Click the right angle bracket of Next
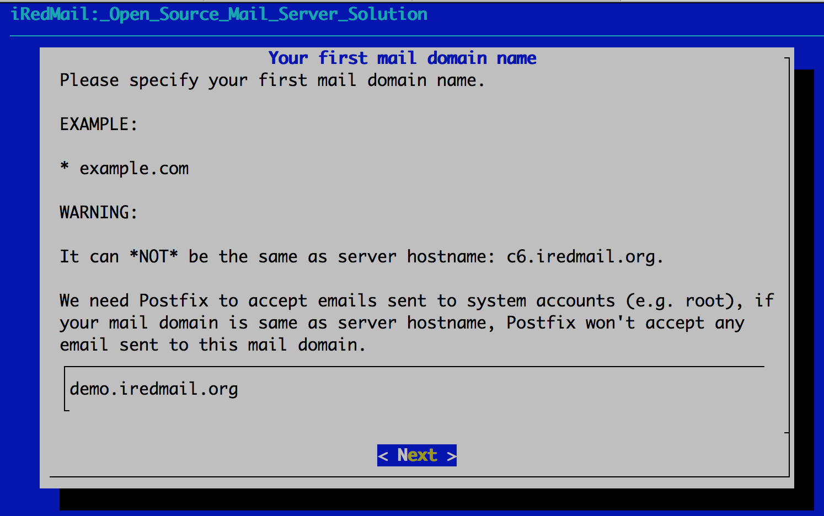This screenshot has height=516, width=824. click(x=451, y=456)
